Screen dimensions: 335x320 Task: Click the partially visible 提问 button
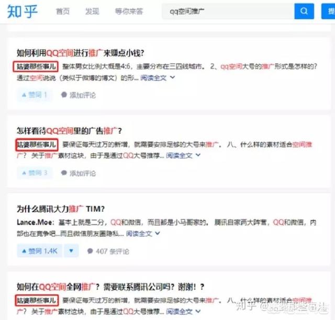click(329, 11)
